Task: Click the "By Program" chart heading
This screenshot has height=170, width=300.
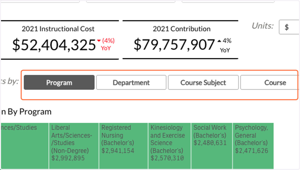Action: coord(29,112)
